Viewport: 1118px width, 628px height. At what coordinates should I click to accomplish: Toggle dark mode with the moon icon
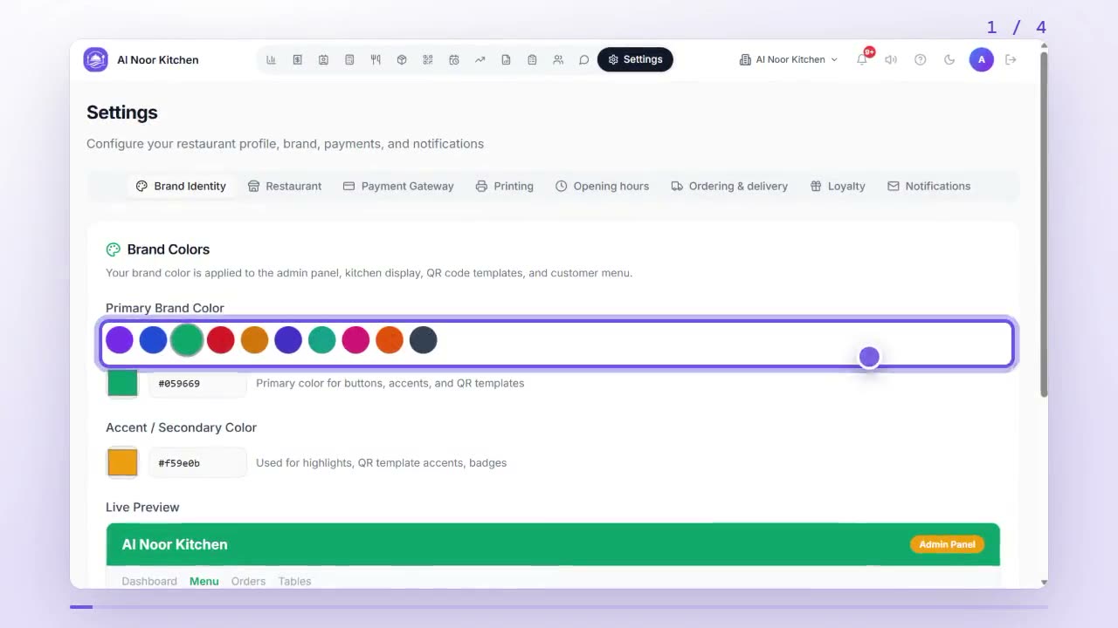(x=949, y=60)
